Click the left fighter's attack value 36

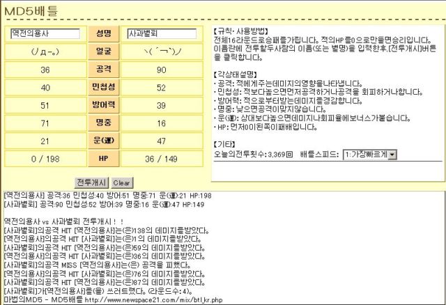coord(45,70)
